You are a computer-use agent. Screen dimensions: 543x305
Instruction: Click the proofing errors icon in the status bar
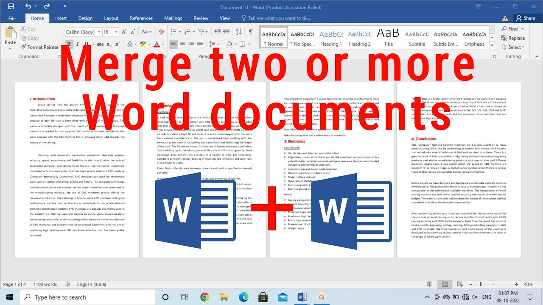[x=67, y=284]
